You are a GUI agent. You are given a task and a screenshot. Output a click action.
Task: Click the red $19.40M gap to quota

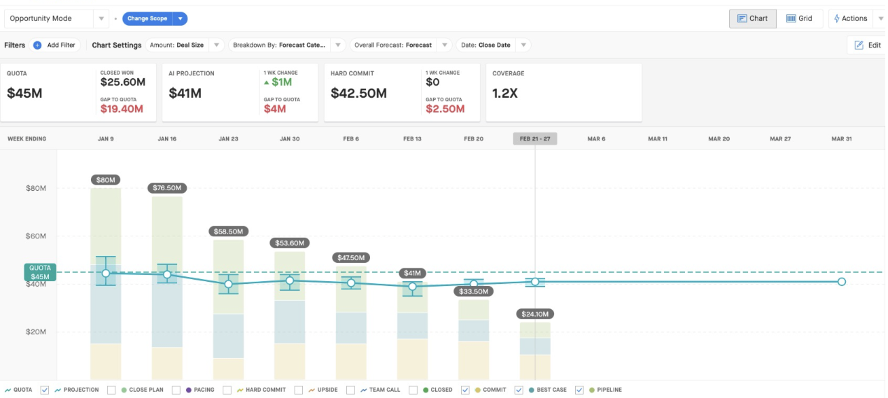tap(122, 109)
